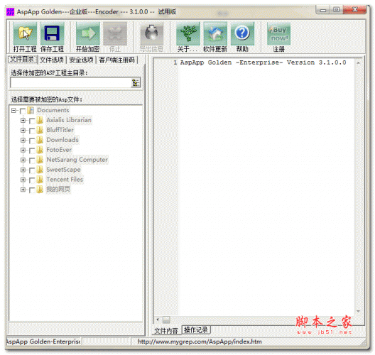Expand the BluffTitler node
This screenshot has width=375, height=355.
pyautogui.click(x=23, y=130)
